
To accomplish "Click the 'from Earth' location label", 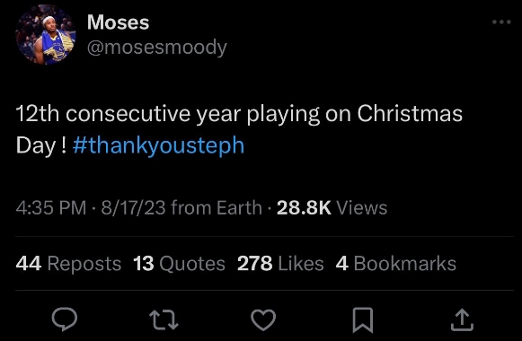I will tap(217, 207).
